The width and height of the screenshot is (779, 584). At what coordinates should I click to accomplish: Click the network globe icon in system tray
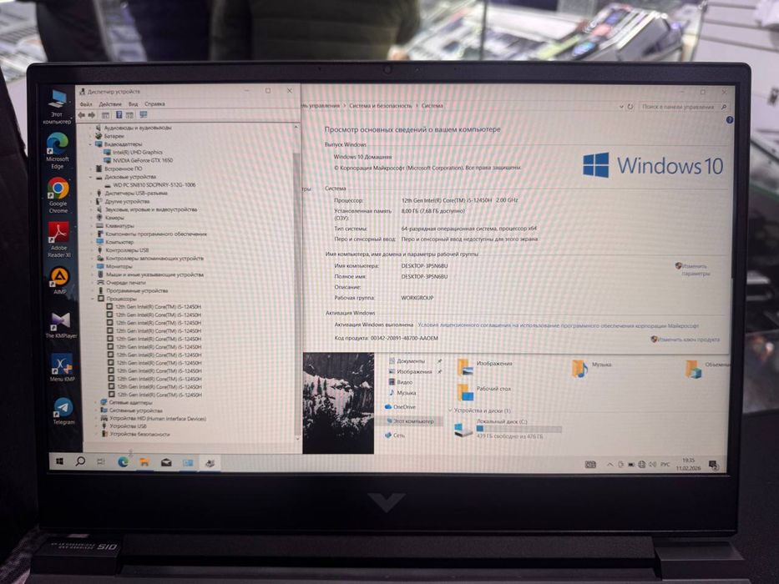click(641, 465)
